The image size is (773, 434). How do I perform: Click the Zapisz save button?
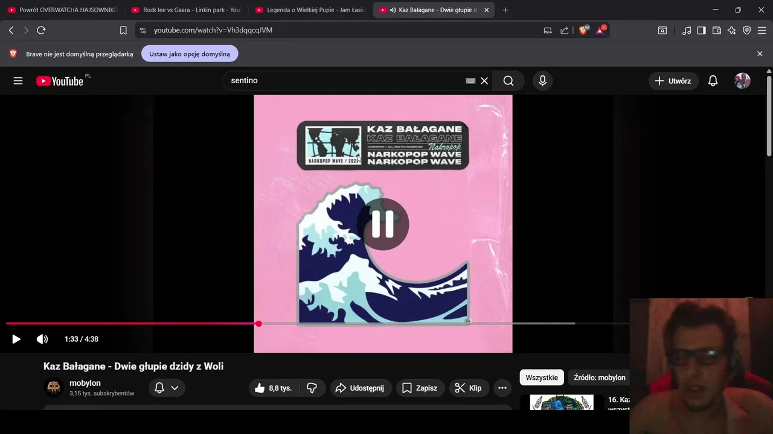[x=420, y=388]
